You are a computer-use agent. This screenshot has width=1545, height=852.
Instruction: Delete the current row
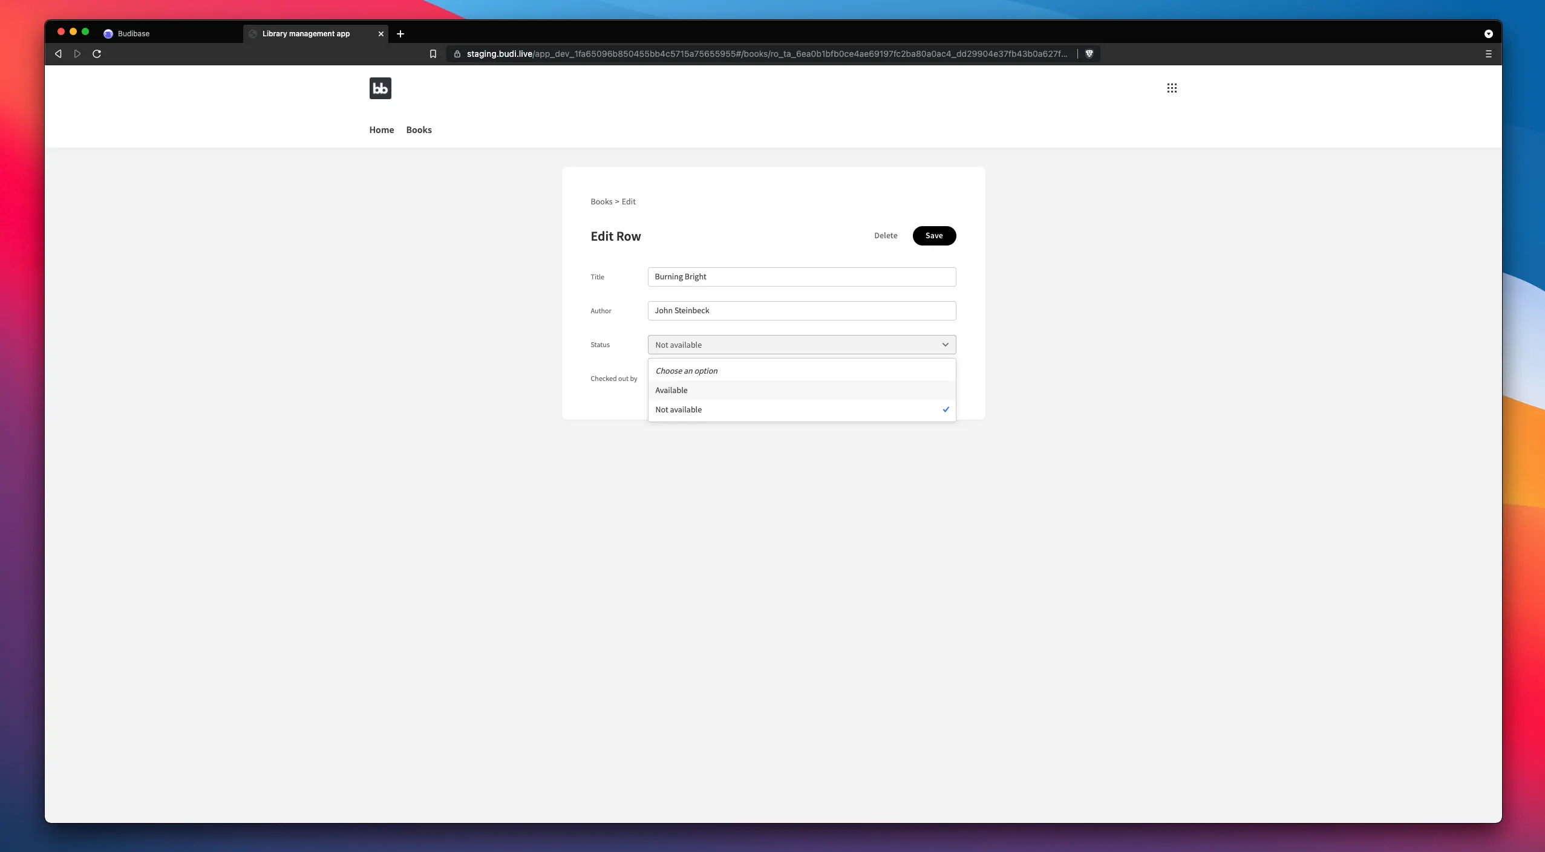point(886,236)
